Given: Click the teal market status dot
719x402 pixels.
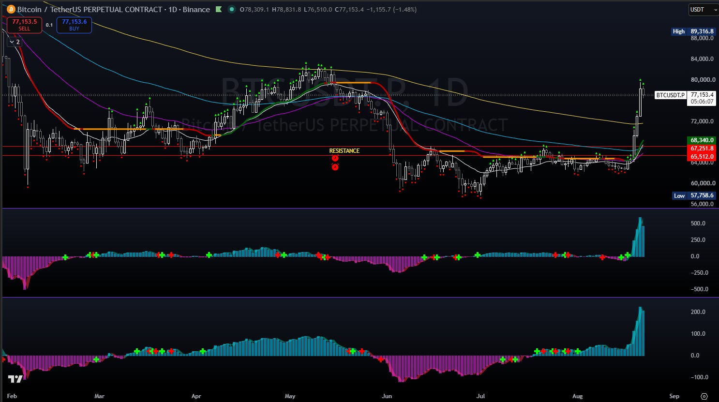Looking at the screenshot, I should (232, 9).
